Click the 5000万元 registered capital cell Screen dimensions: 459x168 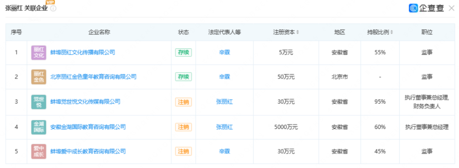coord(286,127)
